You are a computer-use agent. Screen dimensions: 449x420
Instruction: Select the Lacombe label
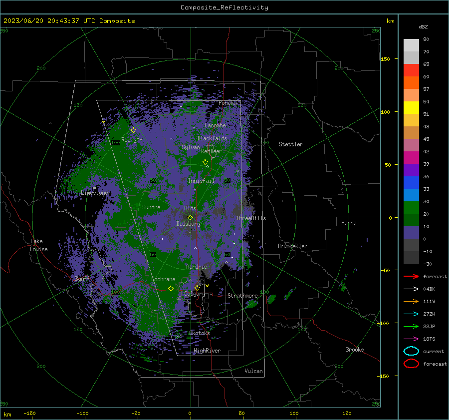215,125
